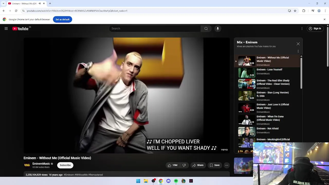Open the YouTube hamburger guide menu
Viewport: 329px width, 185px height.
click(x=6, y=29)
